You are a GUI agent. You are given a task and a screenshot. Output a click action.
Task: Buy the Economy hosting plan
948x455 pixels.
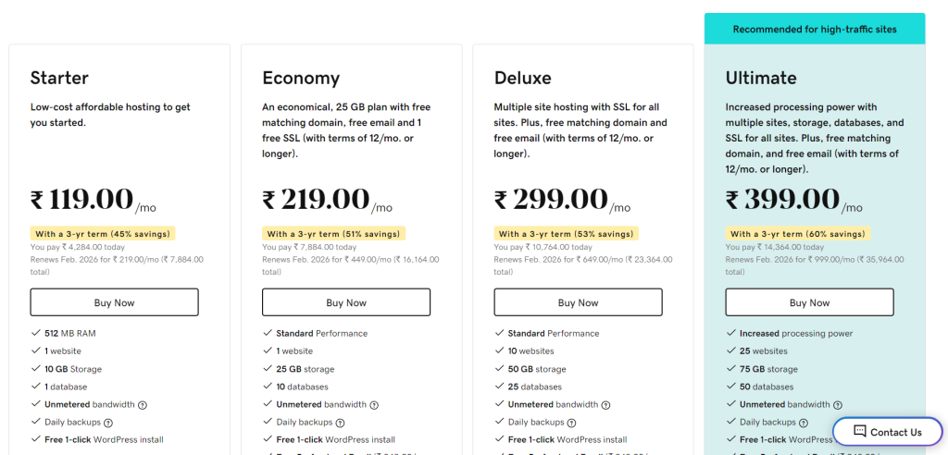pyautogui.click(x=346, y=302)
